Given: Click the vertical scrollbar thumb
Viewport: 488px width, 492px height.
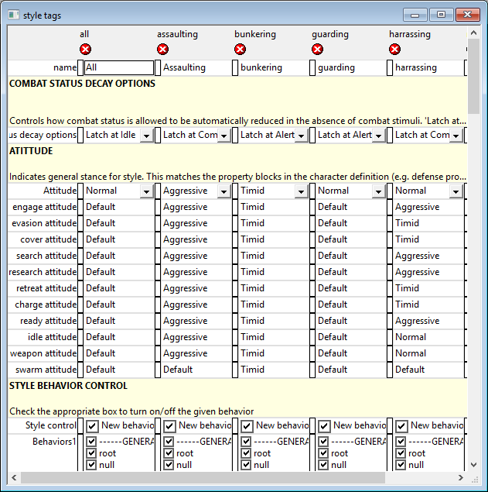Looking at the screenshot, I should coord(473,76).
